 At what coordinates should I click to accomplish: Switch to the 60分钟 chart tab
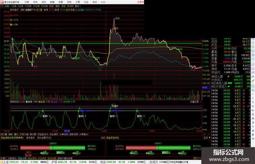pos(44,6)
